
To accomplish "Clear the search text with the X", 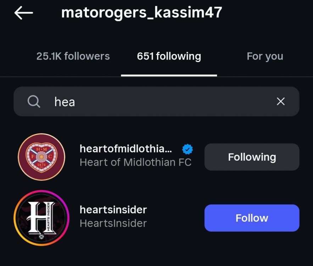I will tap(280, 102).
